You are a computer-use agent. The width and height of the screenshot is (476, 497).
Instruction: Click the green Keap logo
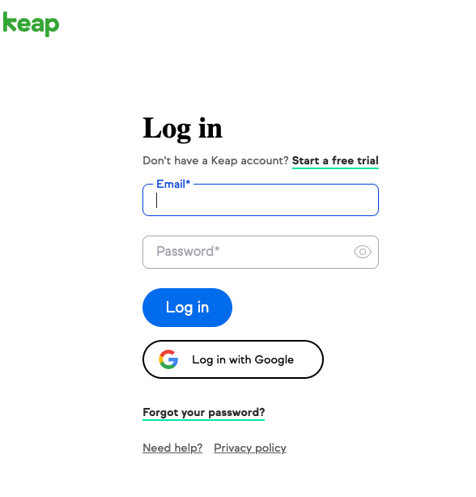(31, 24)
